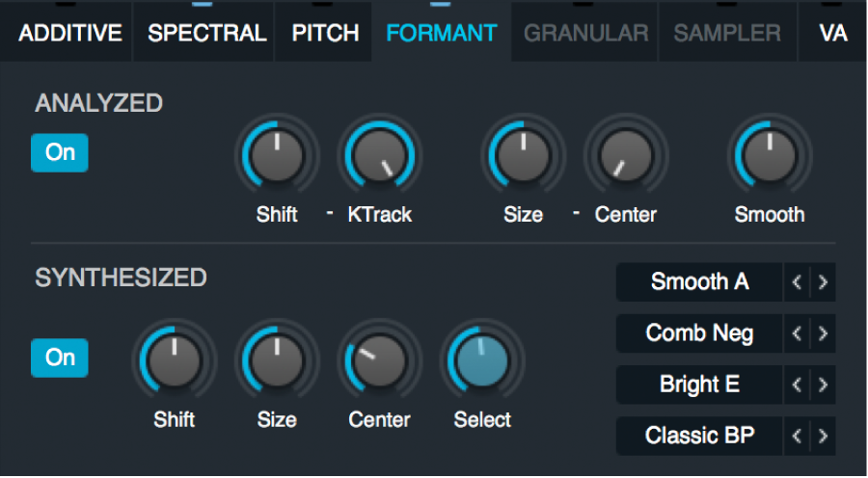Viewport: 868px width, 478px height.
Task: Click previous arrow beside Comb Neg
Action: click(797, 333)
